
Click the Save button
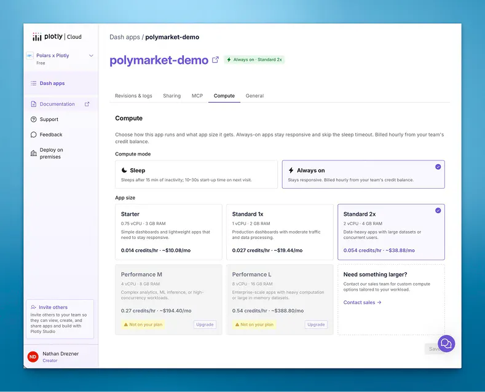[x=435, y=349]
